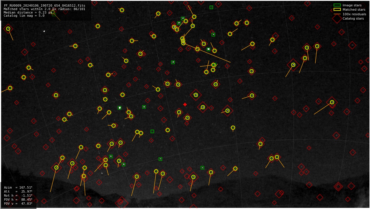The width and height of the screenshot is (370, 209).
Task: Click the yellow Matched stars legend marker
Action: (337, 9)
